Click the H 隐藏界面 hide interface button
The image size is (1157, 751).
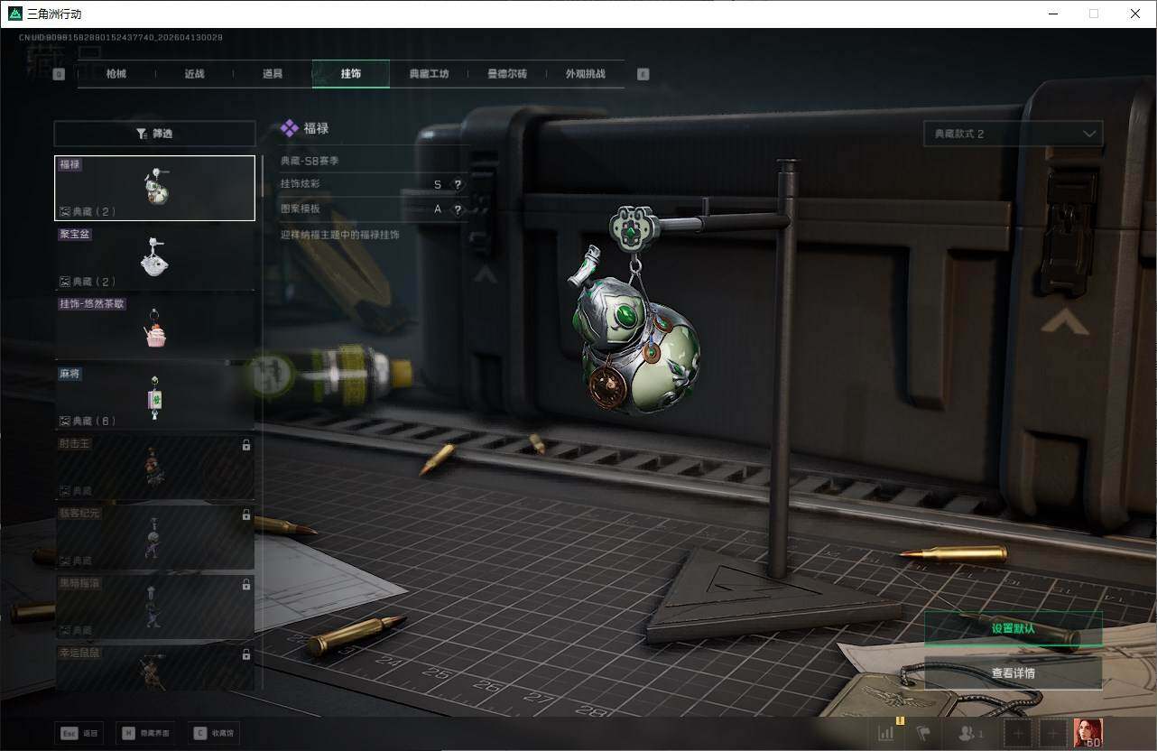pos(145,734)
